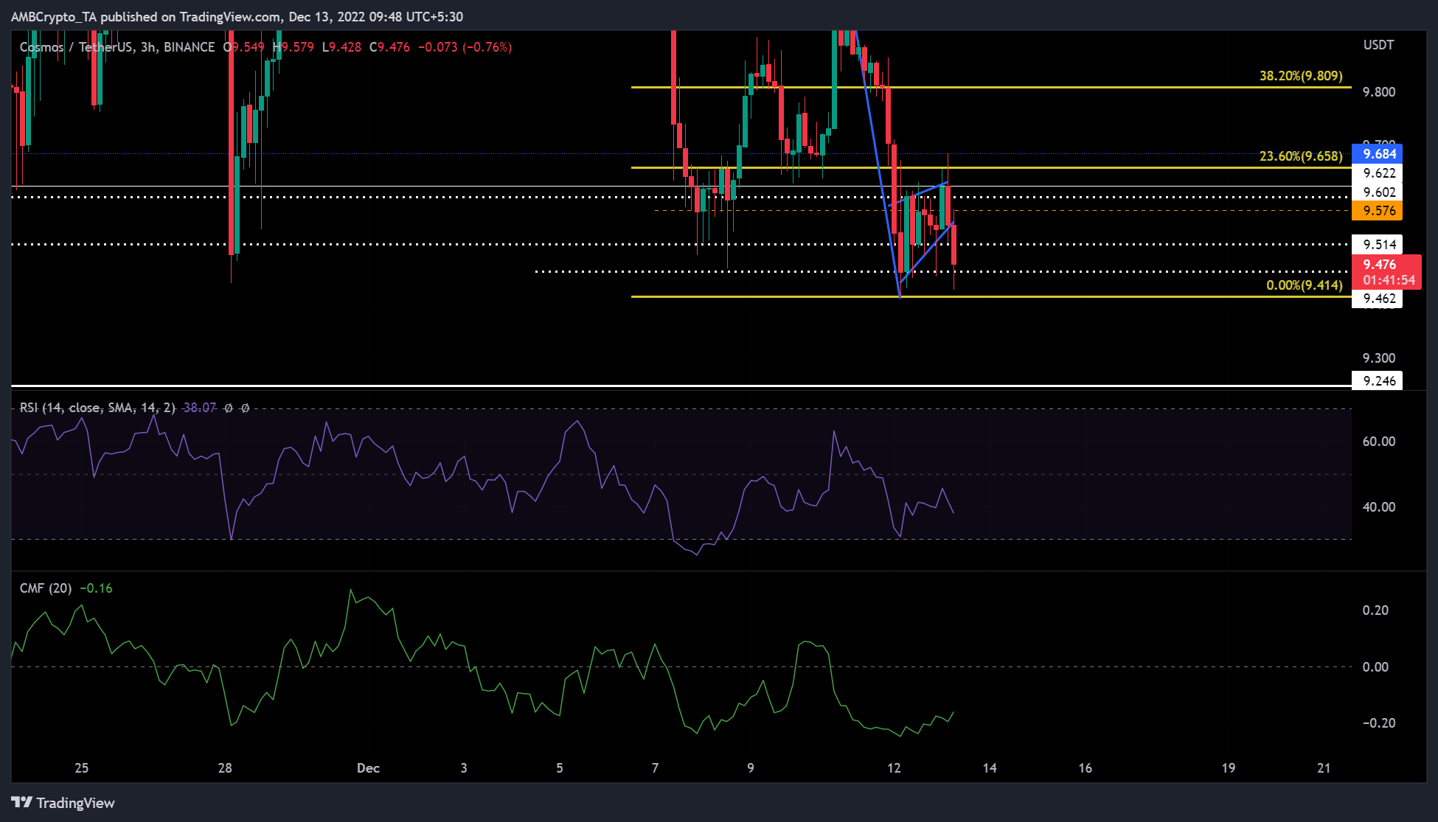Click the 60.00 level on RSI scale
Screen dimensions: 1438x822
(x=1379, y=442)
